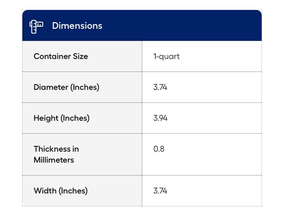Click the height value 3.94

(160, 118)
